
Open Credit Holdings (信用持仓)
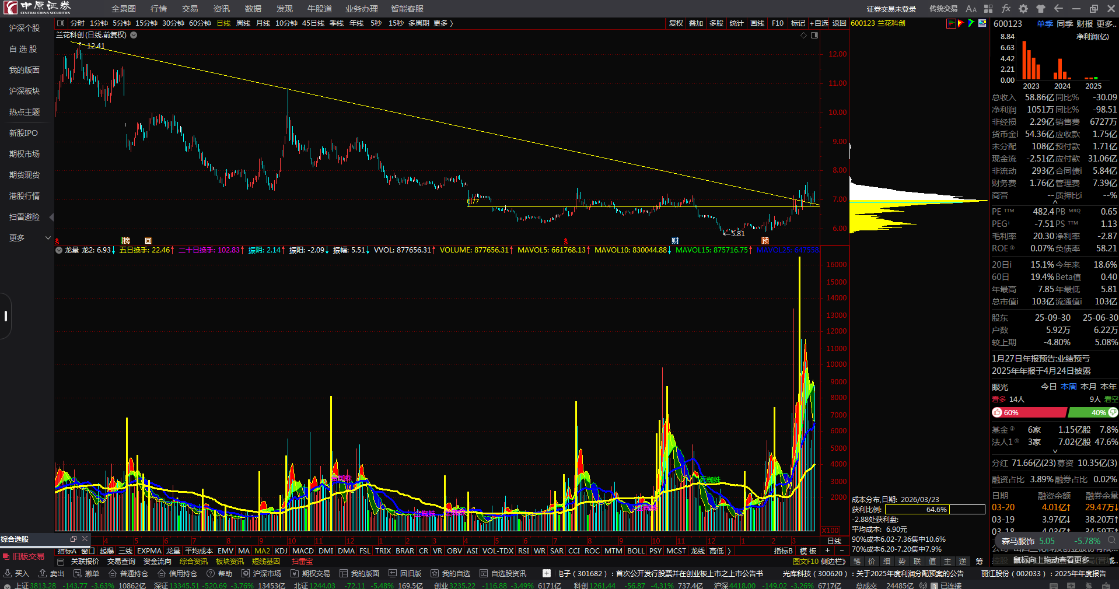pyautogui.click(x=177, y=574)
